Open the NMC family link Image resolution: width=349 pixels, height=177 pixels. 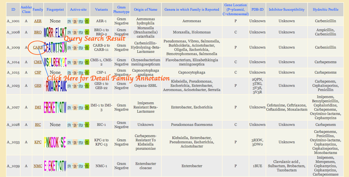(38, 166)
